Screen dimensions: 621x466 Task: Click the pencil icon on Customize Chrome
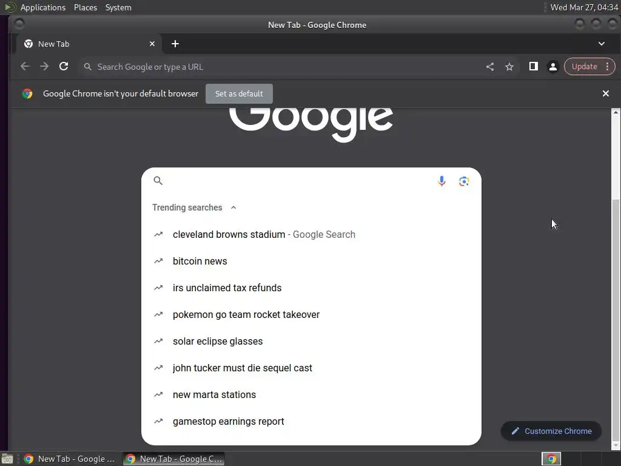(515, 431)
